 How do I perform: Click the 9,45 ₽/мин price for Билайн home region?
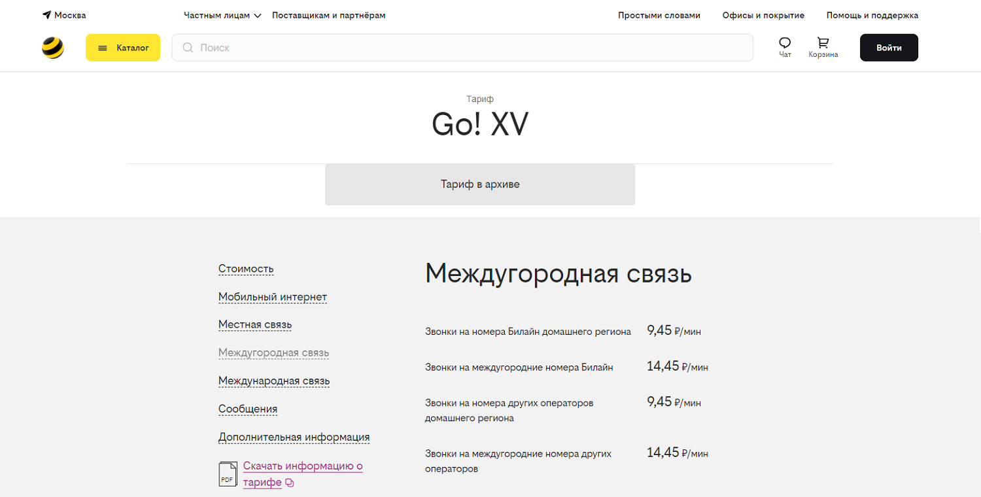(674, 331)
